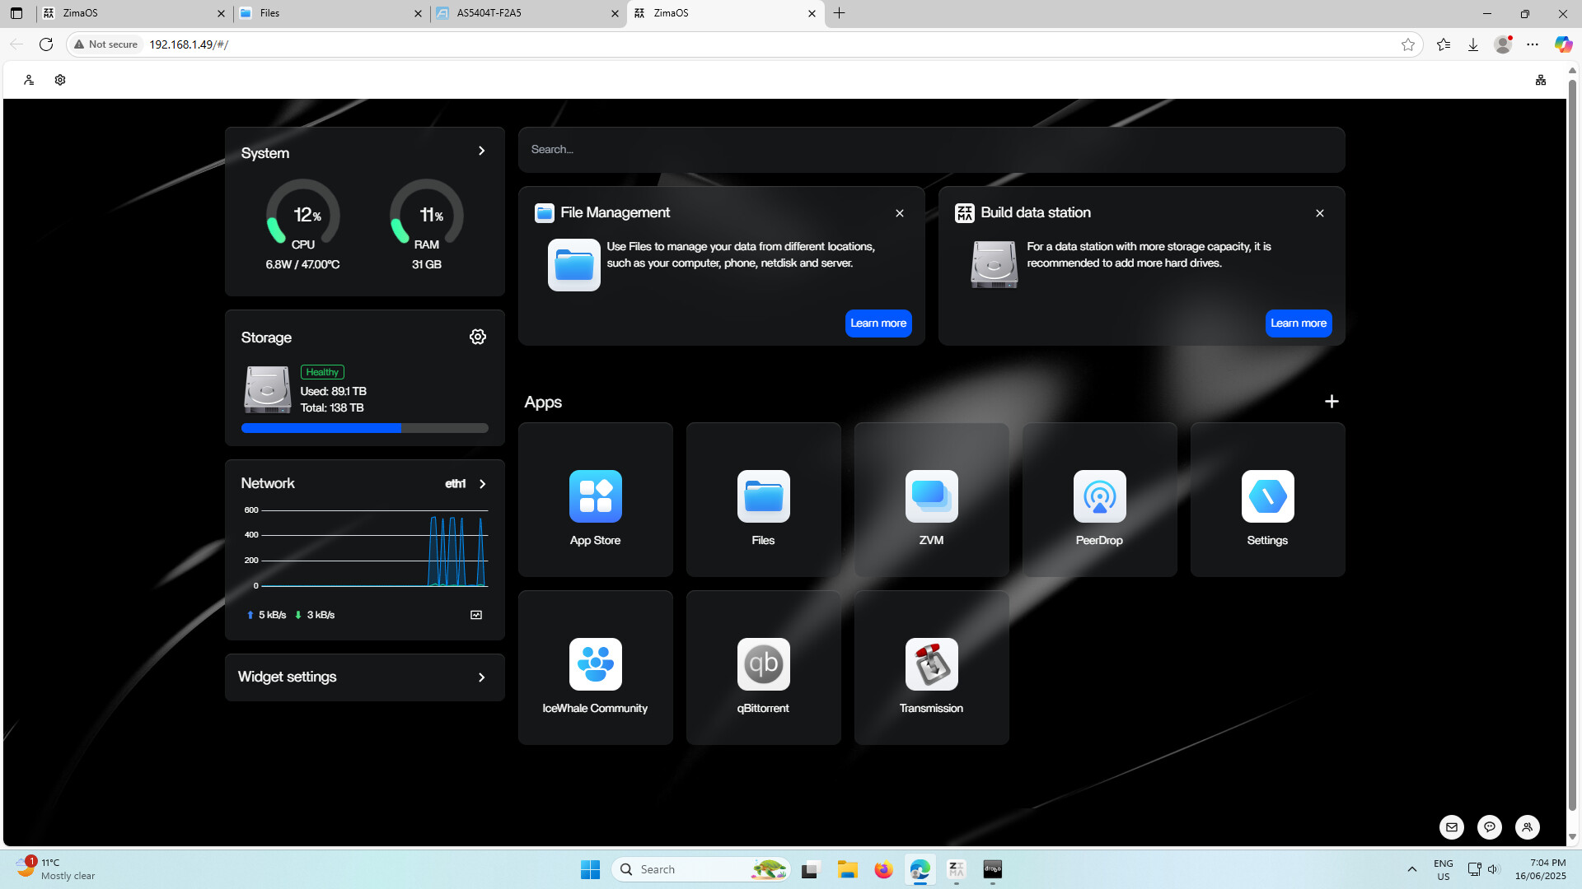Refresh the browser page
The image size is (1582, 889).
tap(46, 44)
